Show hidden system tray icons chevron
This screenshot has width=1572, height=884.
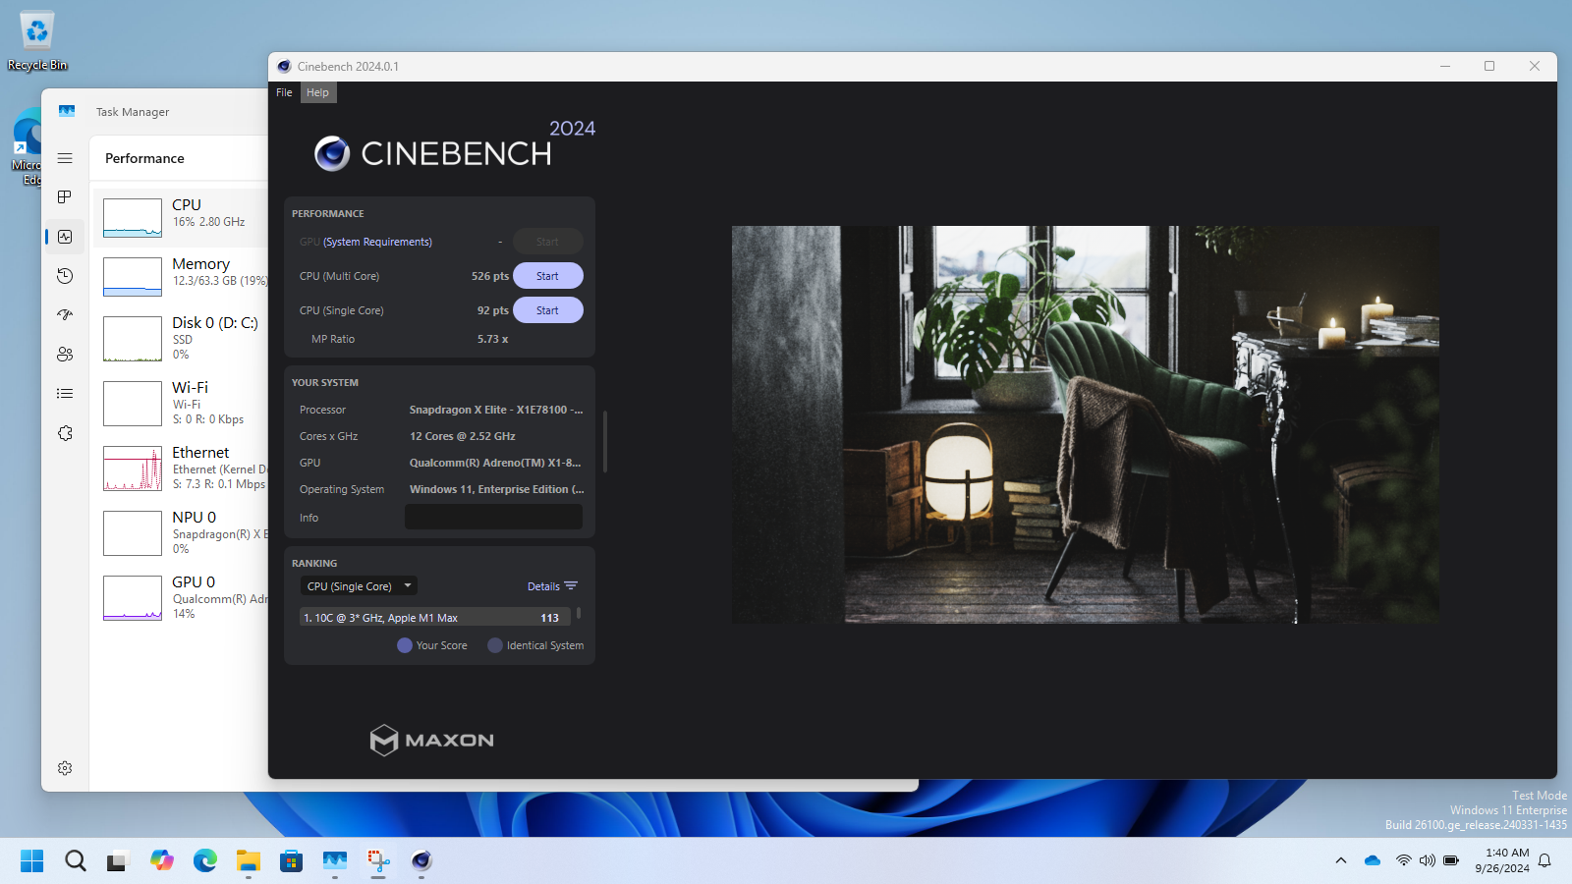pos(1340,861)
